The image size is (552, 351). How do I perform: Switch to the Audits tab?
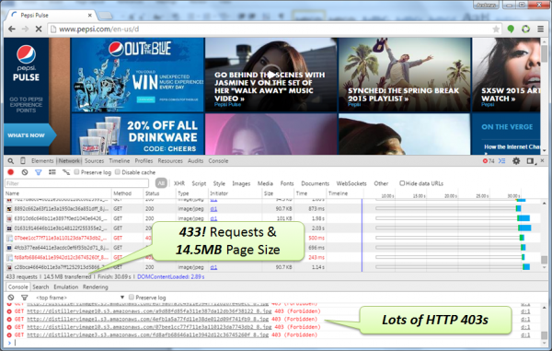(195, 160)
